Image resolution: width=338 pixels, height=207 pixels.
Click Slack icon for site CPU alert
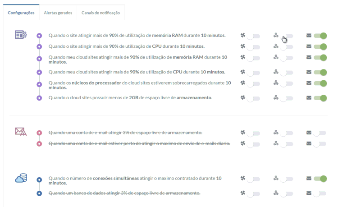[243, 46]
